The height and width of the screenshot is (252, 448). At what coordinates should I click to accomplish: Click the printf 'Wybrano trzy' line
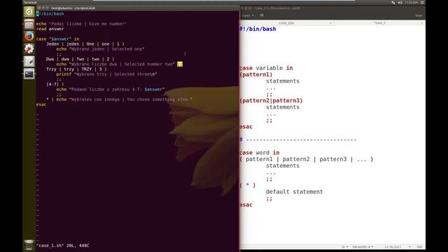click(x=106, y=74)
